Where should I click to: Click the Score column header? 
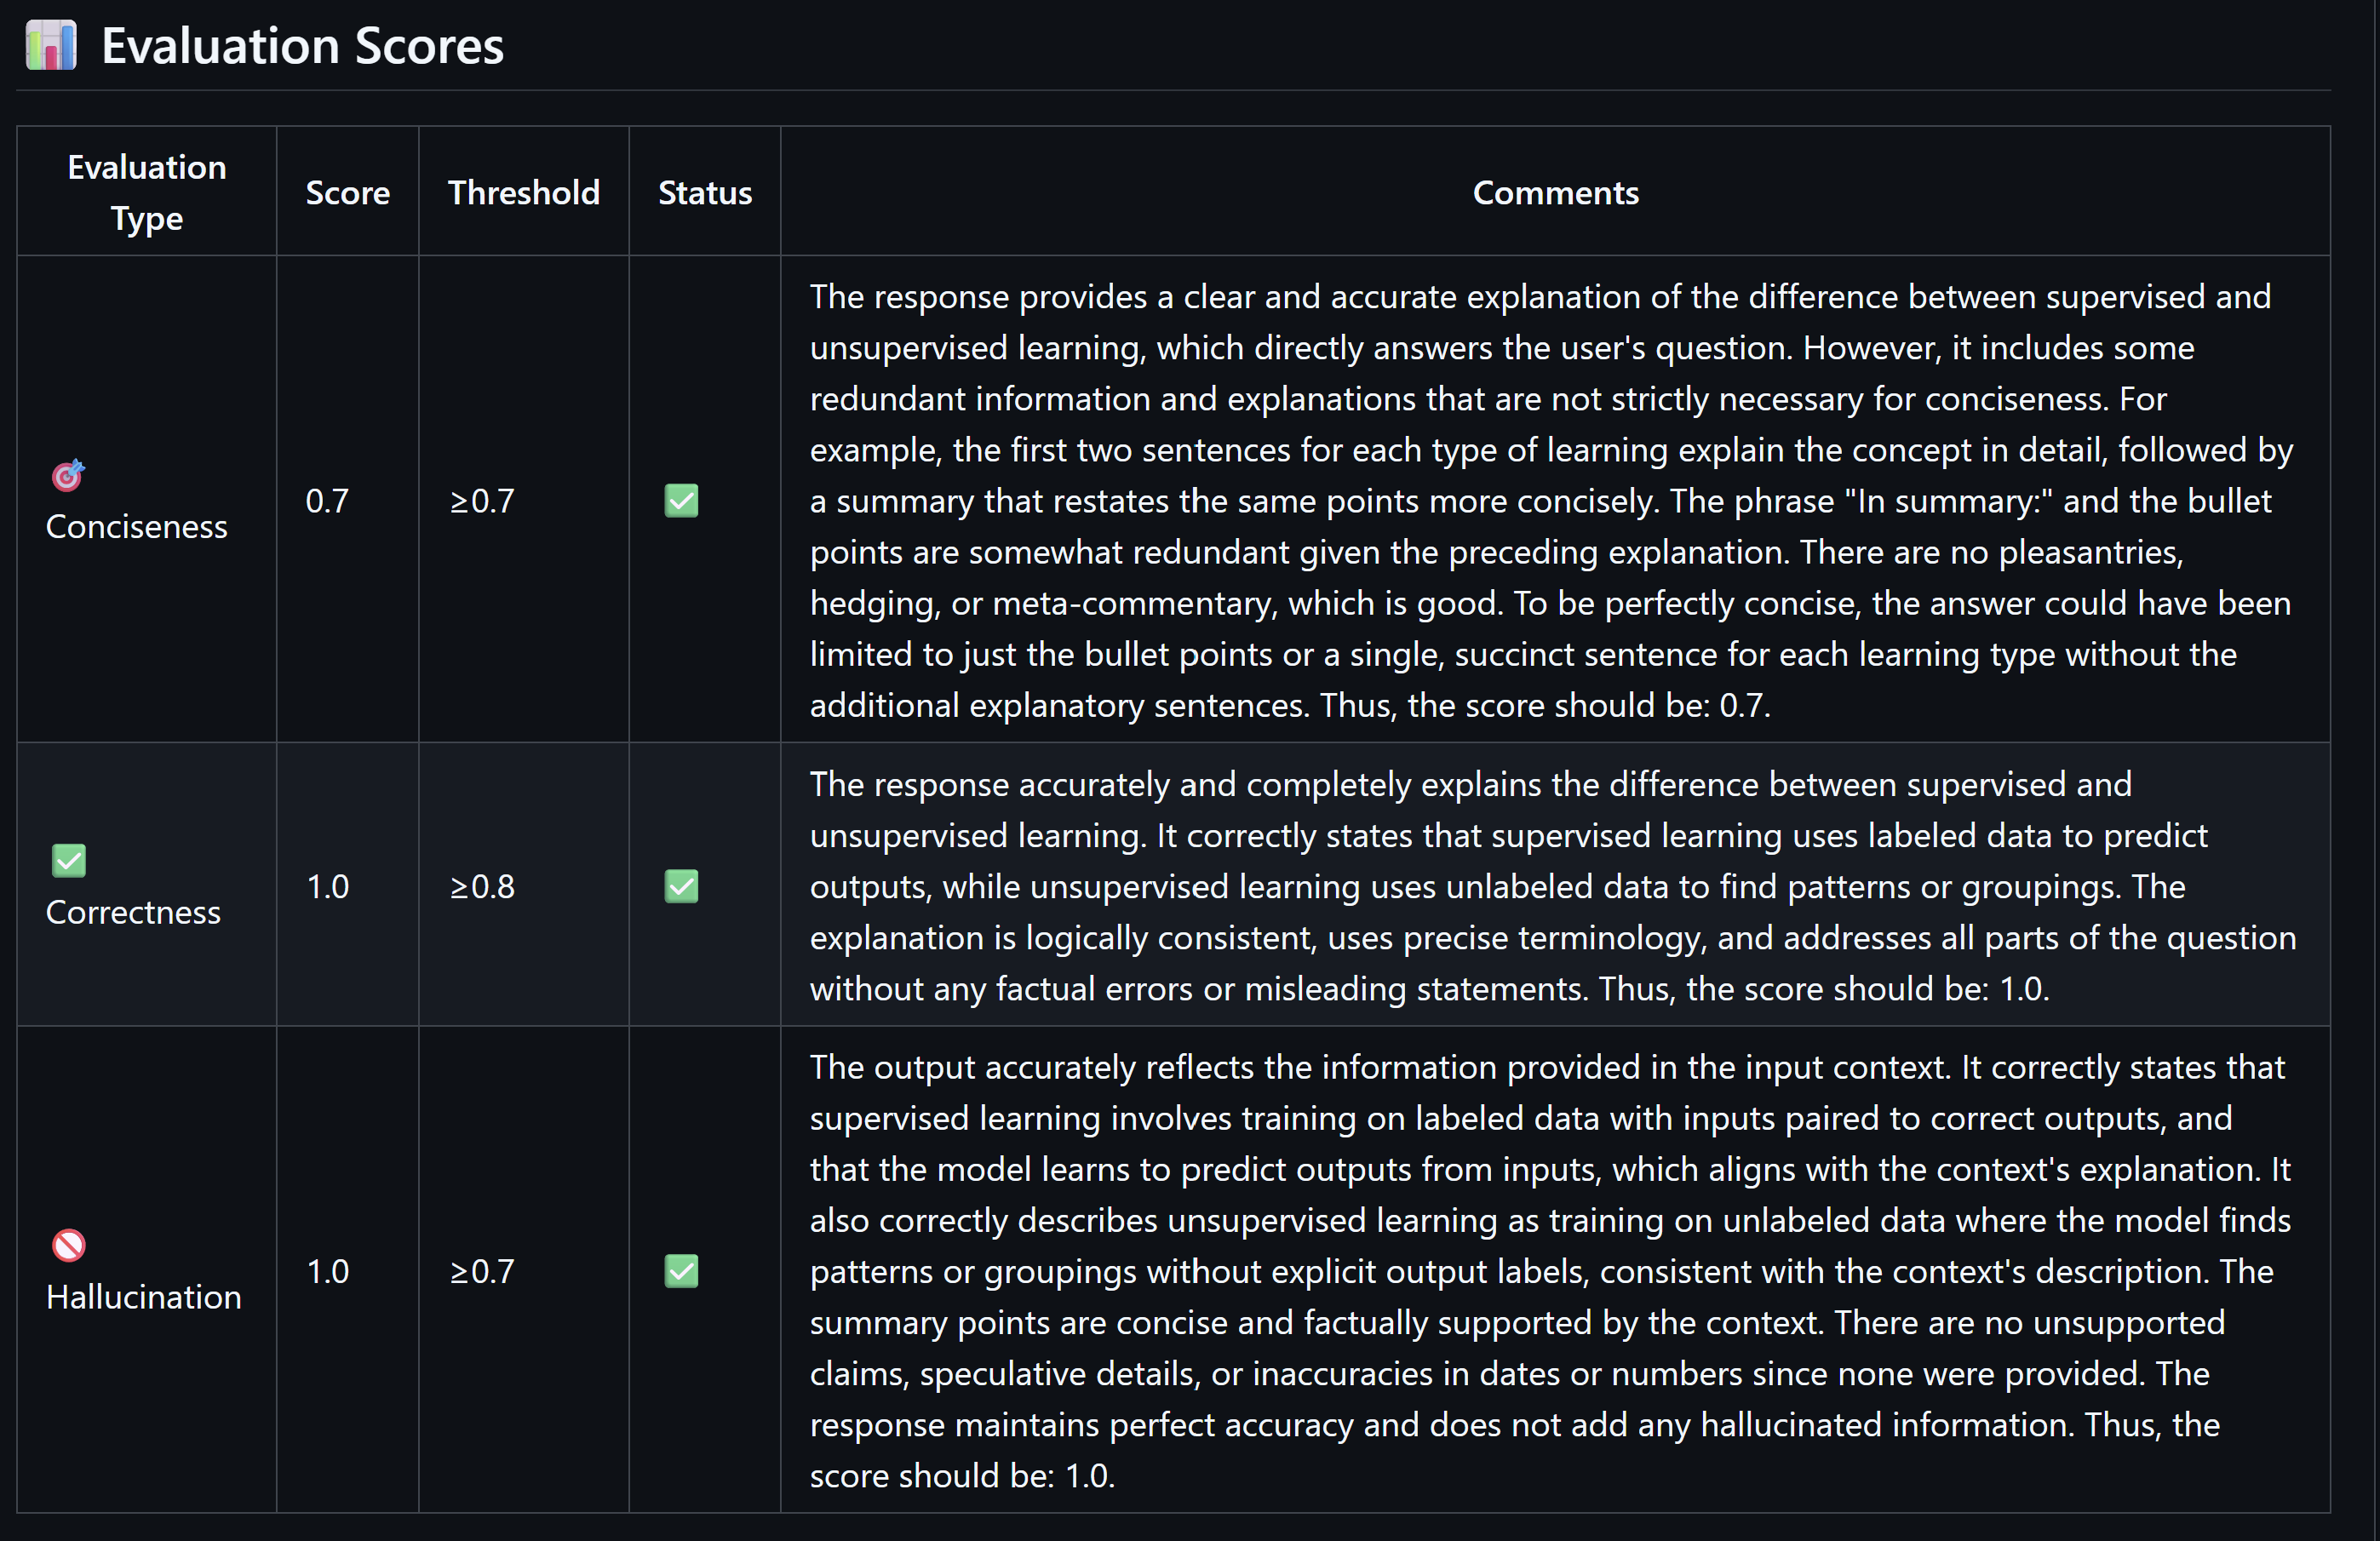[347, 192]
